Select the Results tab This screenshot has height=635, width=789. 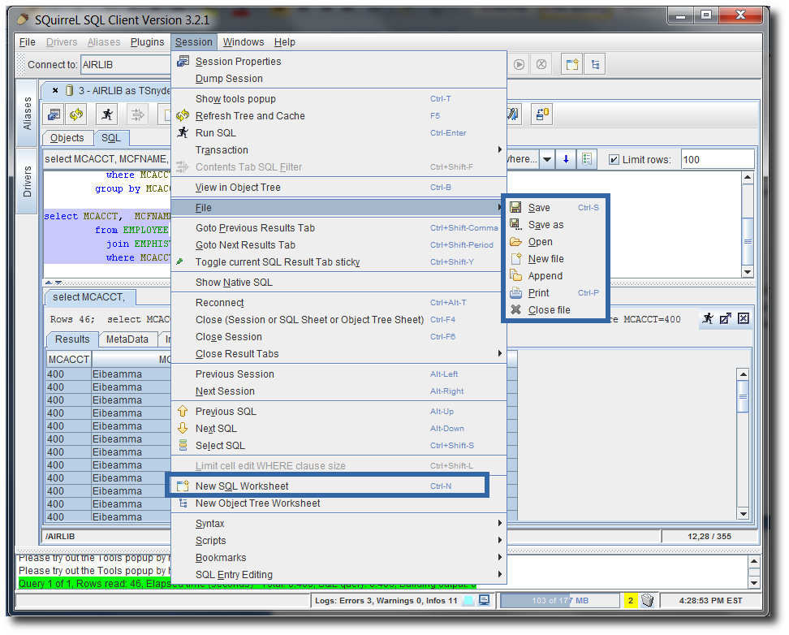72,339
